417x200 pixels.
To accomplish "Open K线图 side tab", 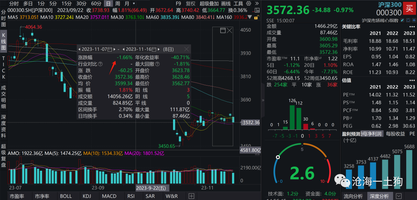I will tap(4, 42).
